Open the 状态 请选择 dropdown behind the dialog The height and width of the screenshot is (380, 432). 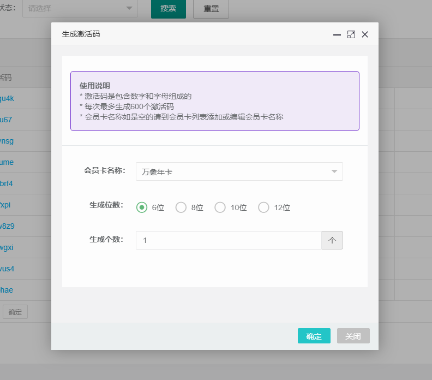click(x=80, y=8)
